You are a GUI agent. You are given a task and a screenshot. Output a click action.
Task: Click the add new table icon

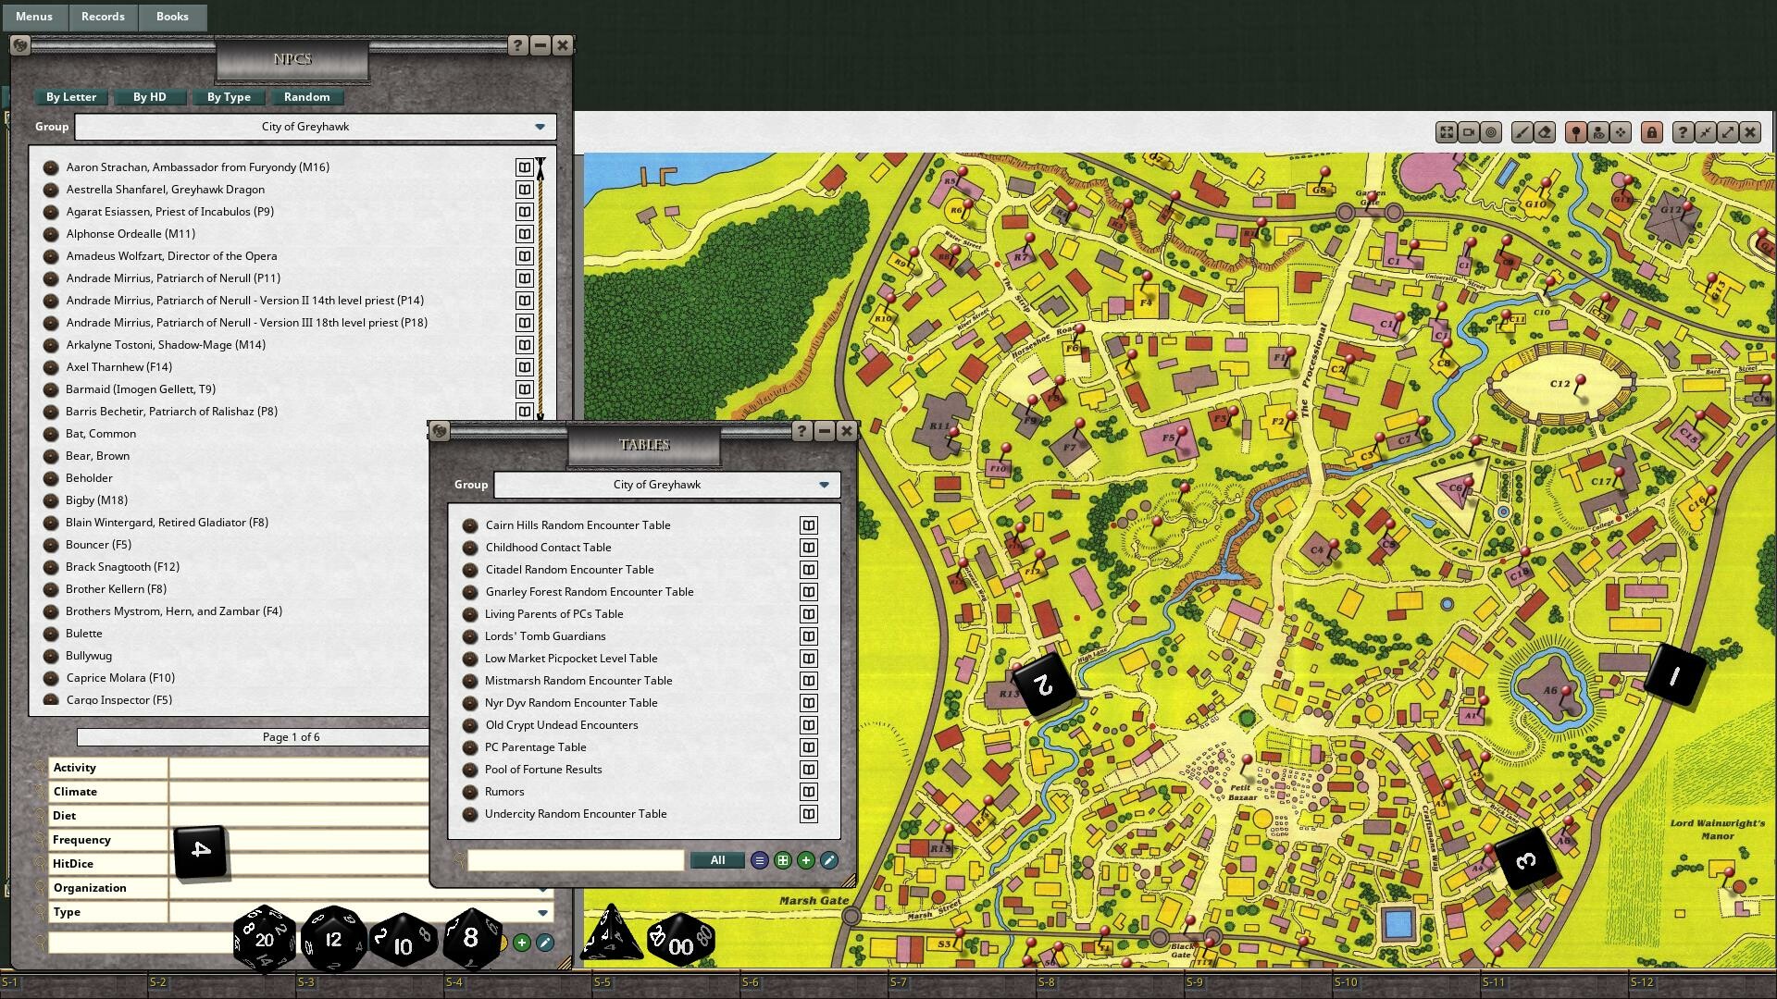805,860
